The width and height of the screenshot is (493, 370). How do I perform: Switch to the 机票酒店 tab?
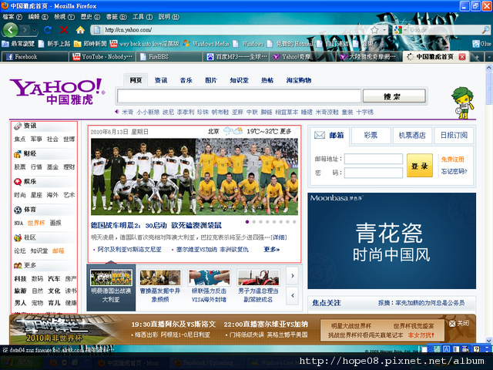point(412,136)
